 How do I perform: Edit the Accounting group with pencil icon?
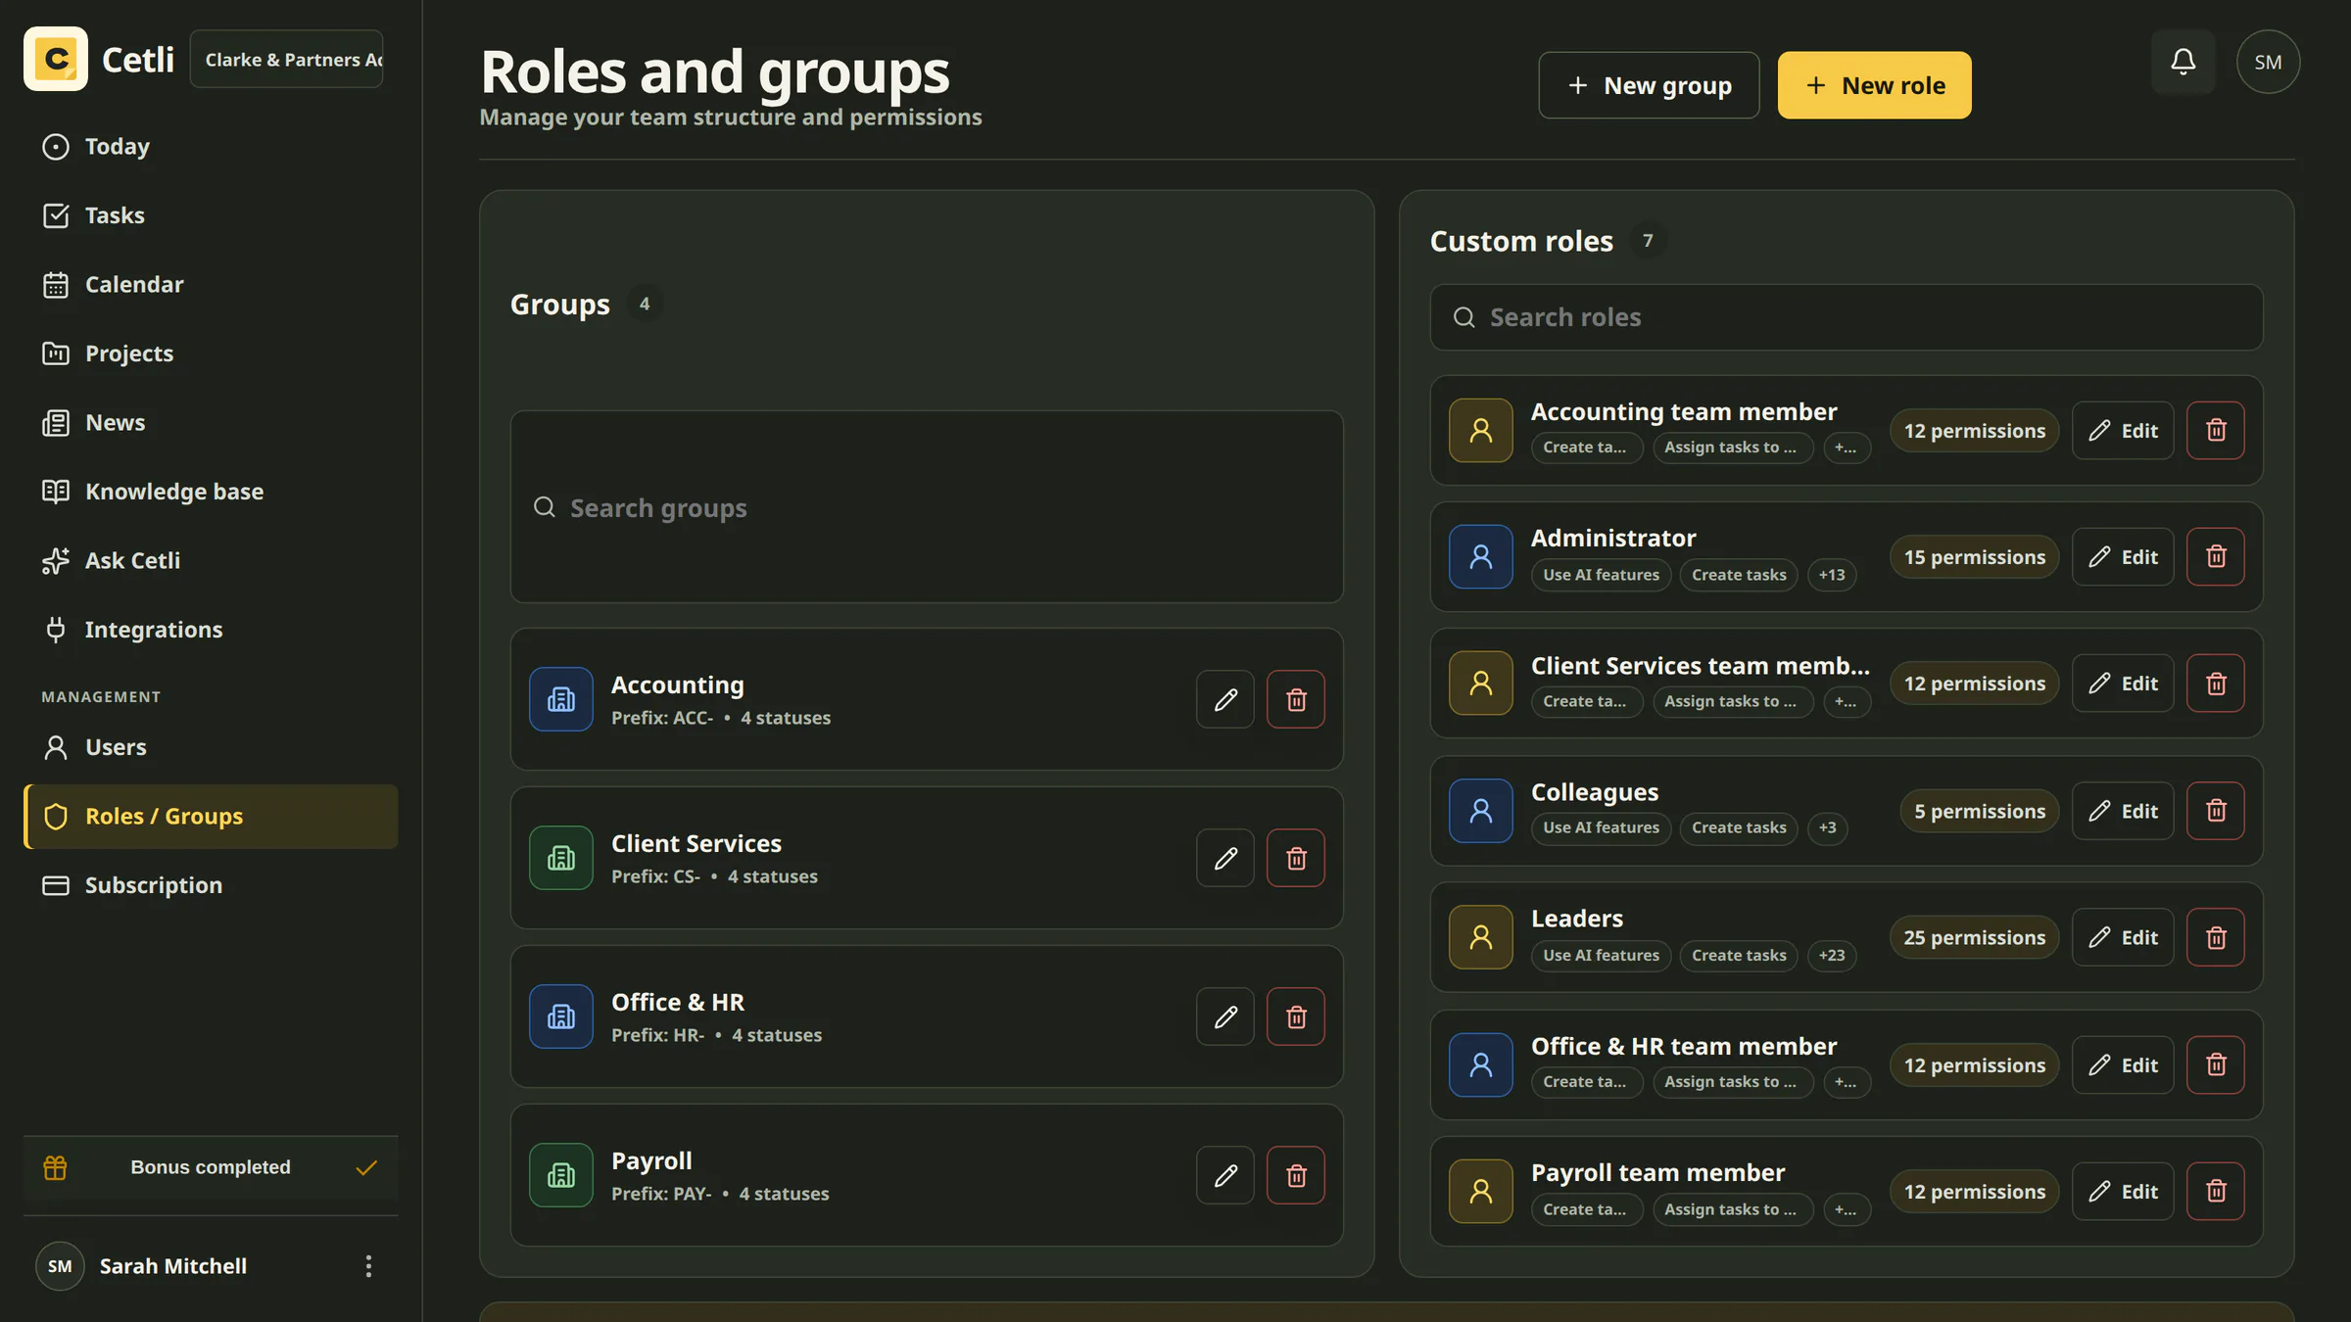click(1225, 699)
